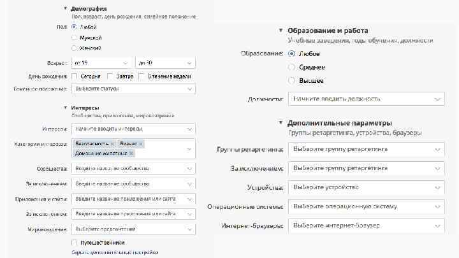This screenshot has width=459, height=258.
Task: Collapse the Дополнительные параметры section
Action: [x=281, y=122]
